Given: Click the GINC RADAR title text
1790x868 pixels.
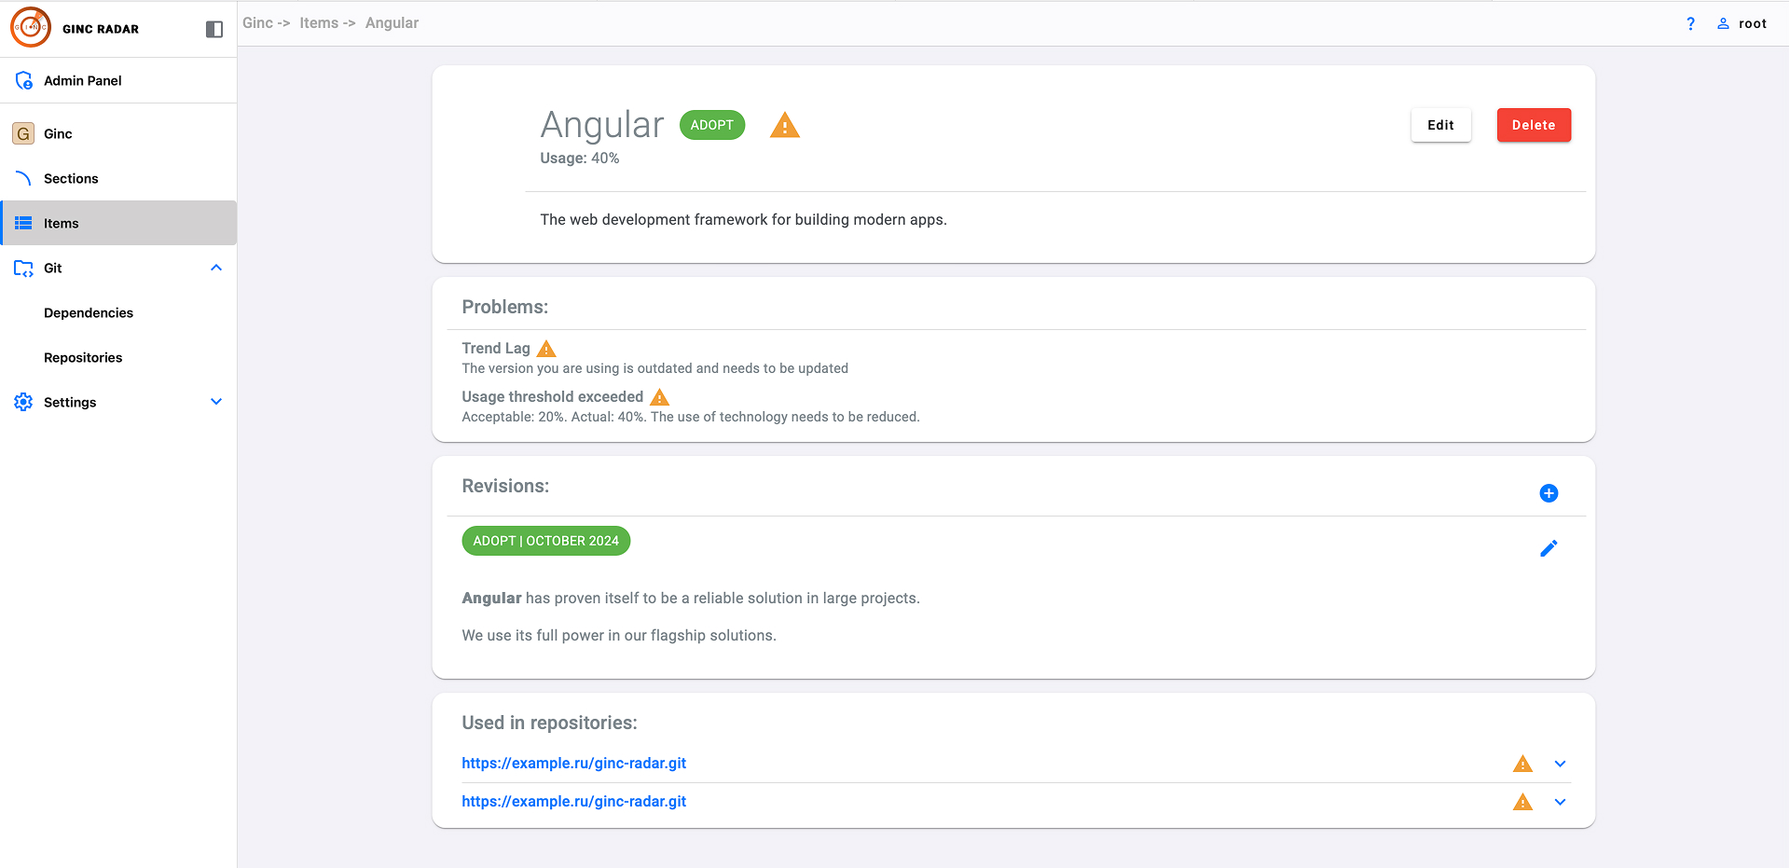Looking at the screenshot, I should pos(101,29).
